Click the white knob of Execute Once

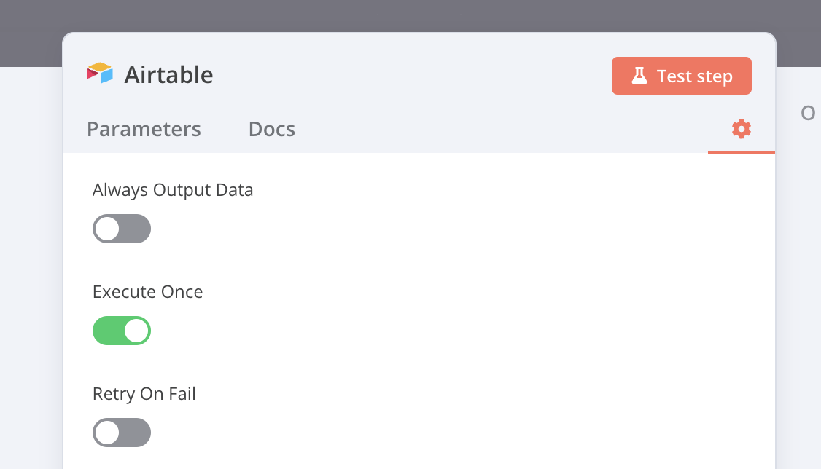click(136, 331)
